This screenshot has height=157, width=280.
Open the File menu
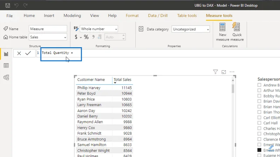pos(9,16)
